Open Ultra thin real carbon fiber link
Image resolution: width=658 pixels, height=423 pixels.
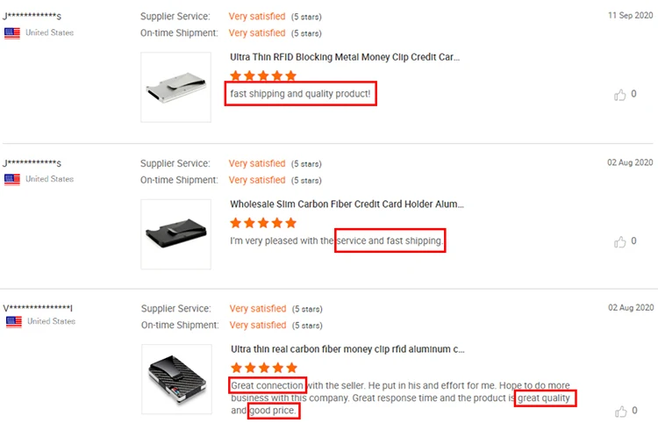coord(347,349)
